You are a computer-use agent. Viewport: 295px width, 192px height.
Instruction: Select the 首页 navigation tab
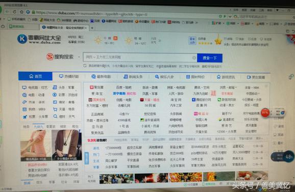coord(35,76)
